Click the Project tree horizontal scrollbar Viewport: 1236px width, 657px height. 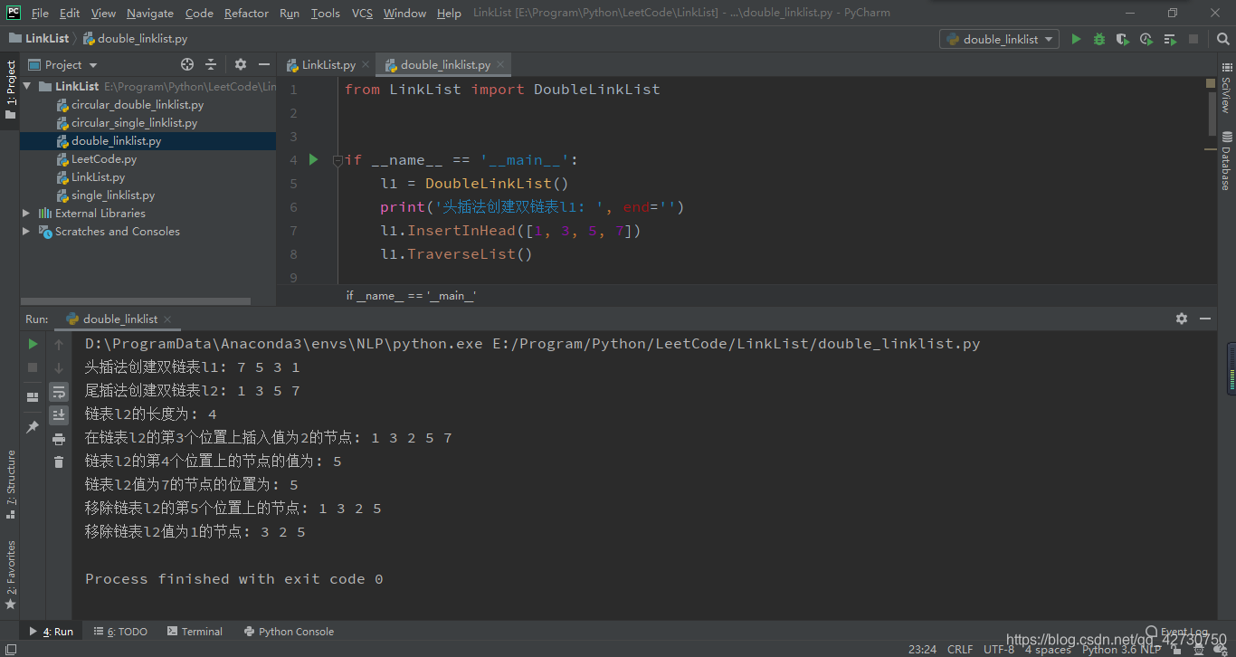point(136,301)
